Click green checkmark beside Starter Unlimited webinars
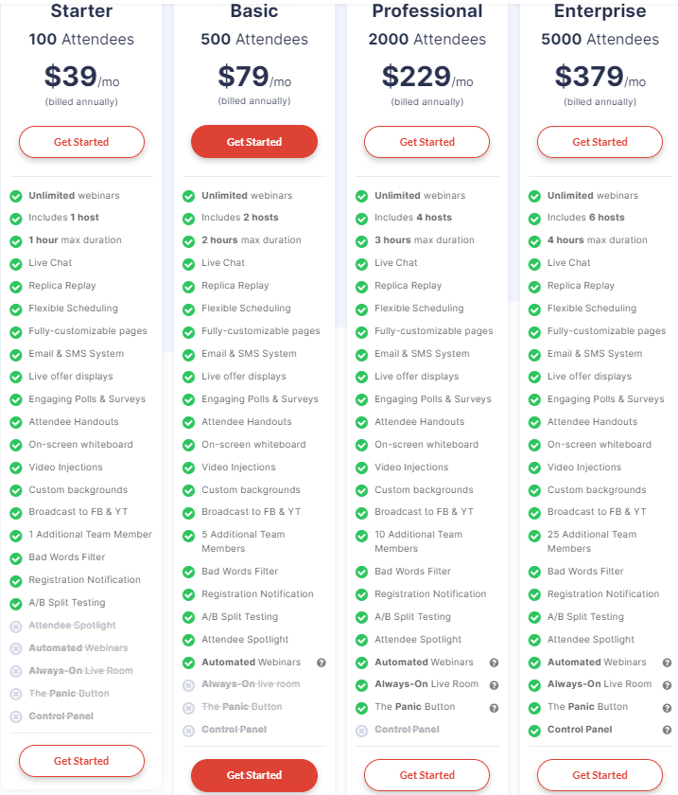This screenshot has height=795, width=678. 16,196
